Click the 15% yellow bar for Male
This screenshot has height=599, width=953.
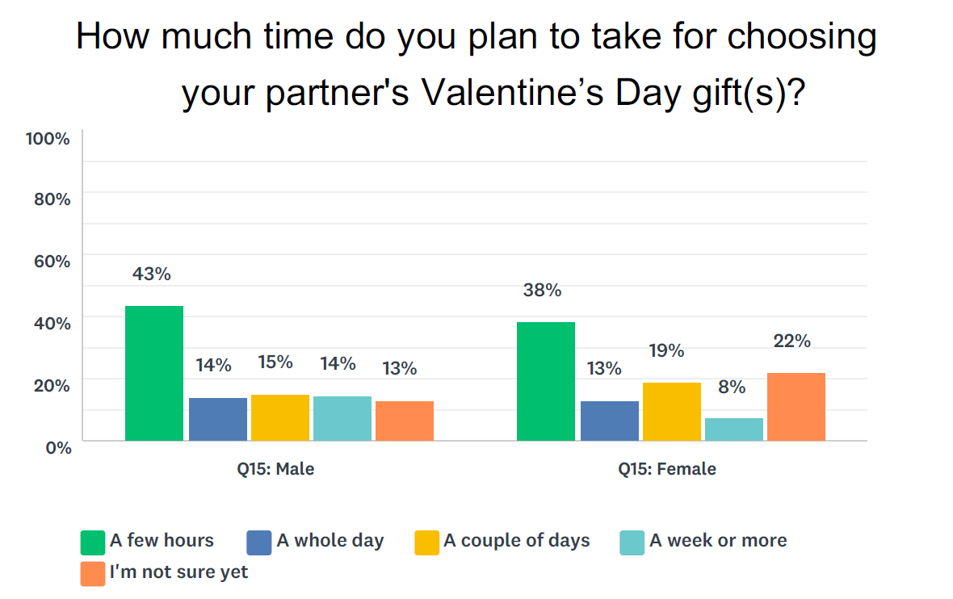coord(280,418)
